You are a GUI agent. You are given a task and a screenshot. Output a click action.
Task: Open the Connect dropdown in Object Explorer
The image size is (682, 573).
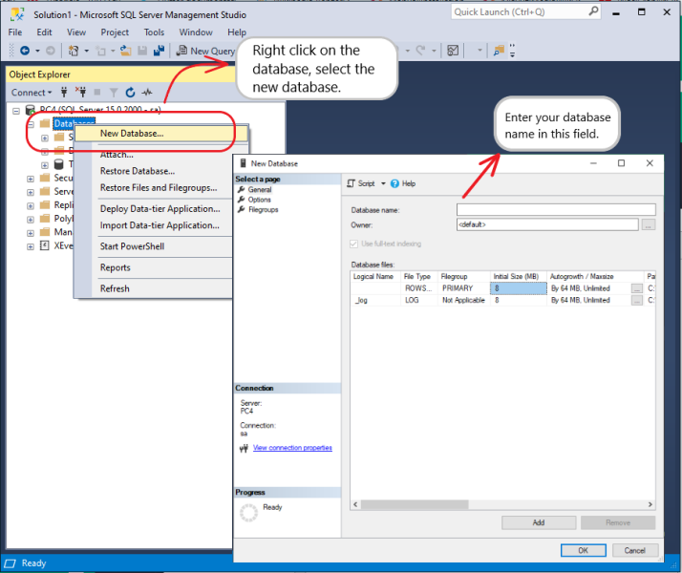pyautogui.click(x=32, y=93)
